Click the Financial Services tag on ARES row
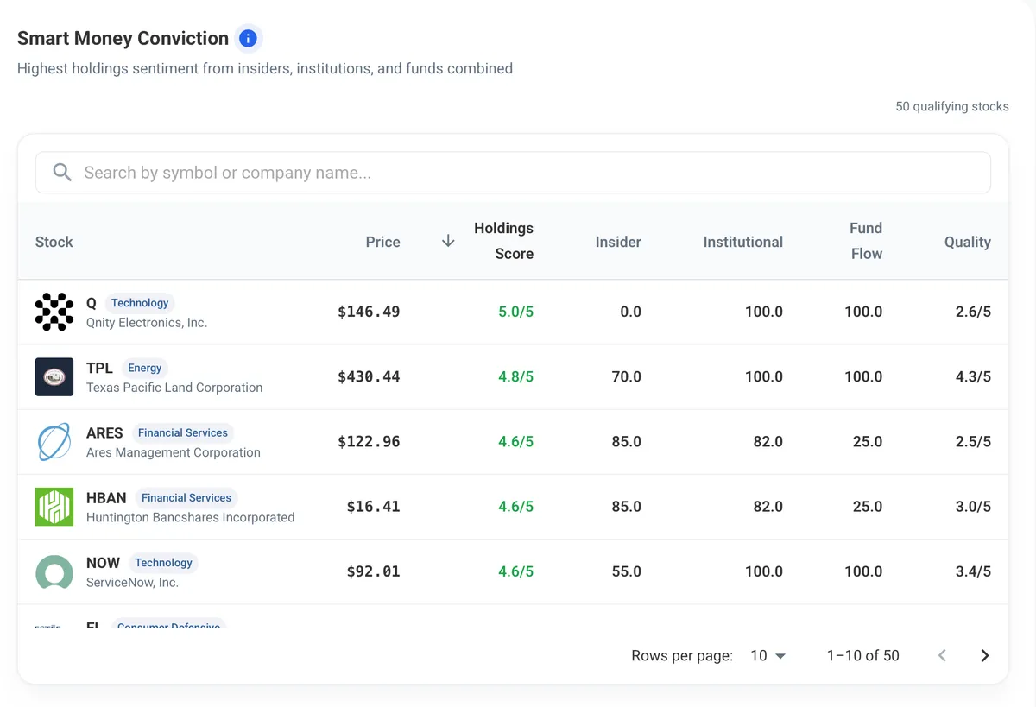This screenshot has height=707, width=1036. [x=183, y=432]
